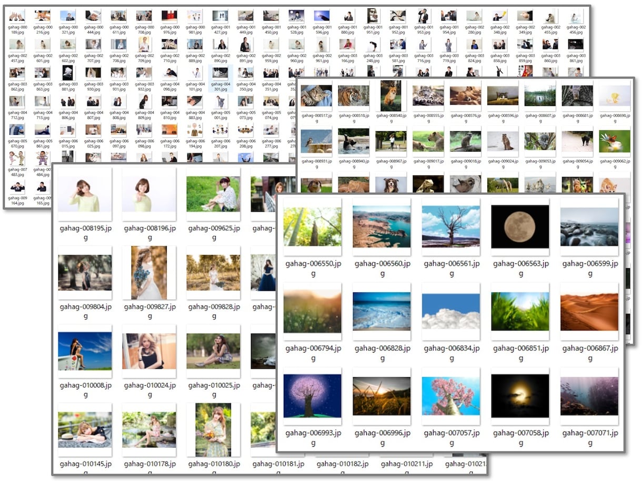The image size is (642, 481).
Task: Open the tiger thumbnail gahag-008518.jpg
Action: click(x=354, y=96)
